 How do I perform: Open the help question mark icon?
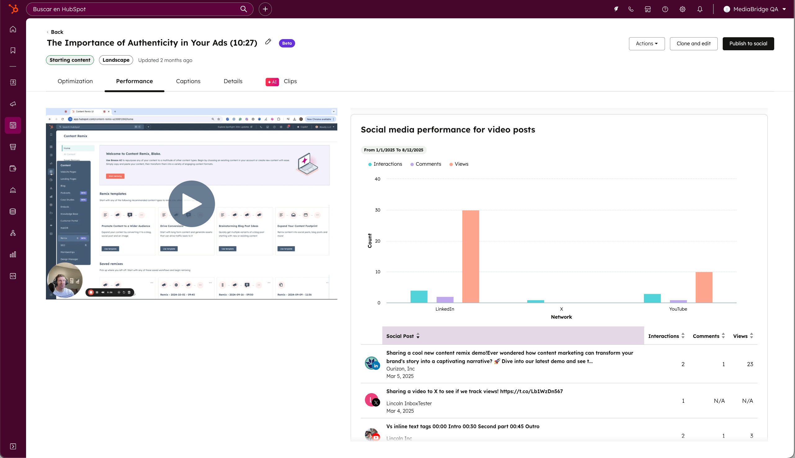pyautogui.click(x=665, y=9)
